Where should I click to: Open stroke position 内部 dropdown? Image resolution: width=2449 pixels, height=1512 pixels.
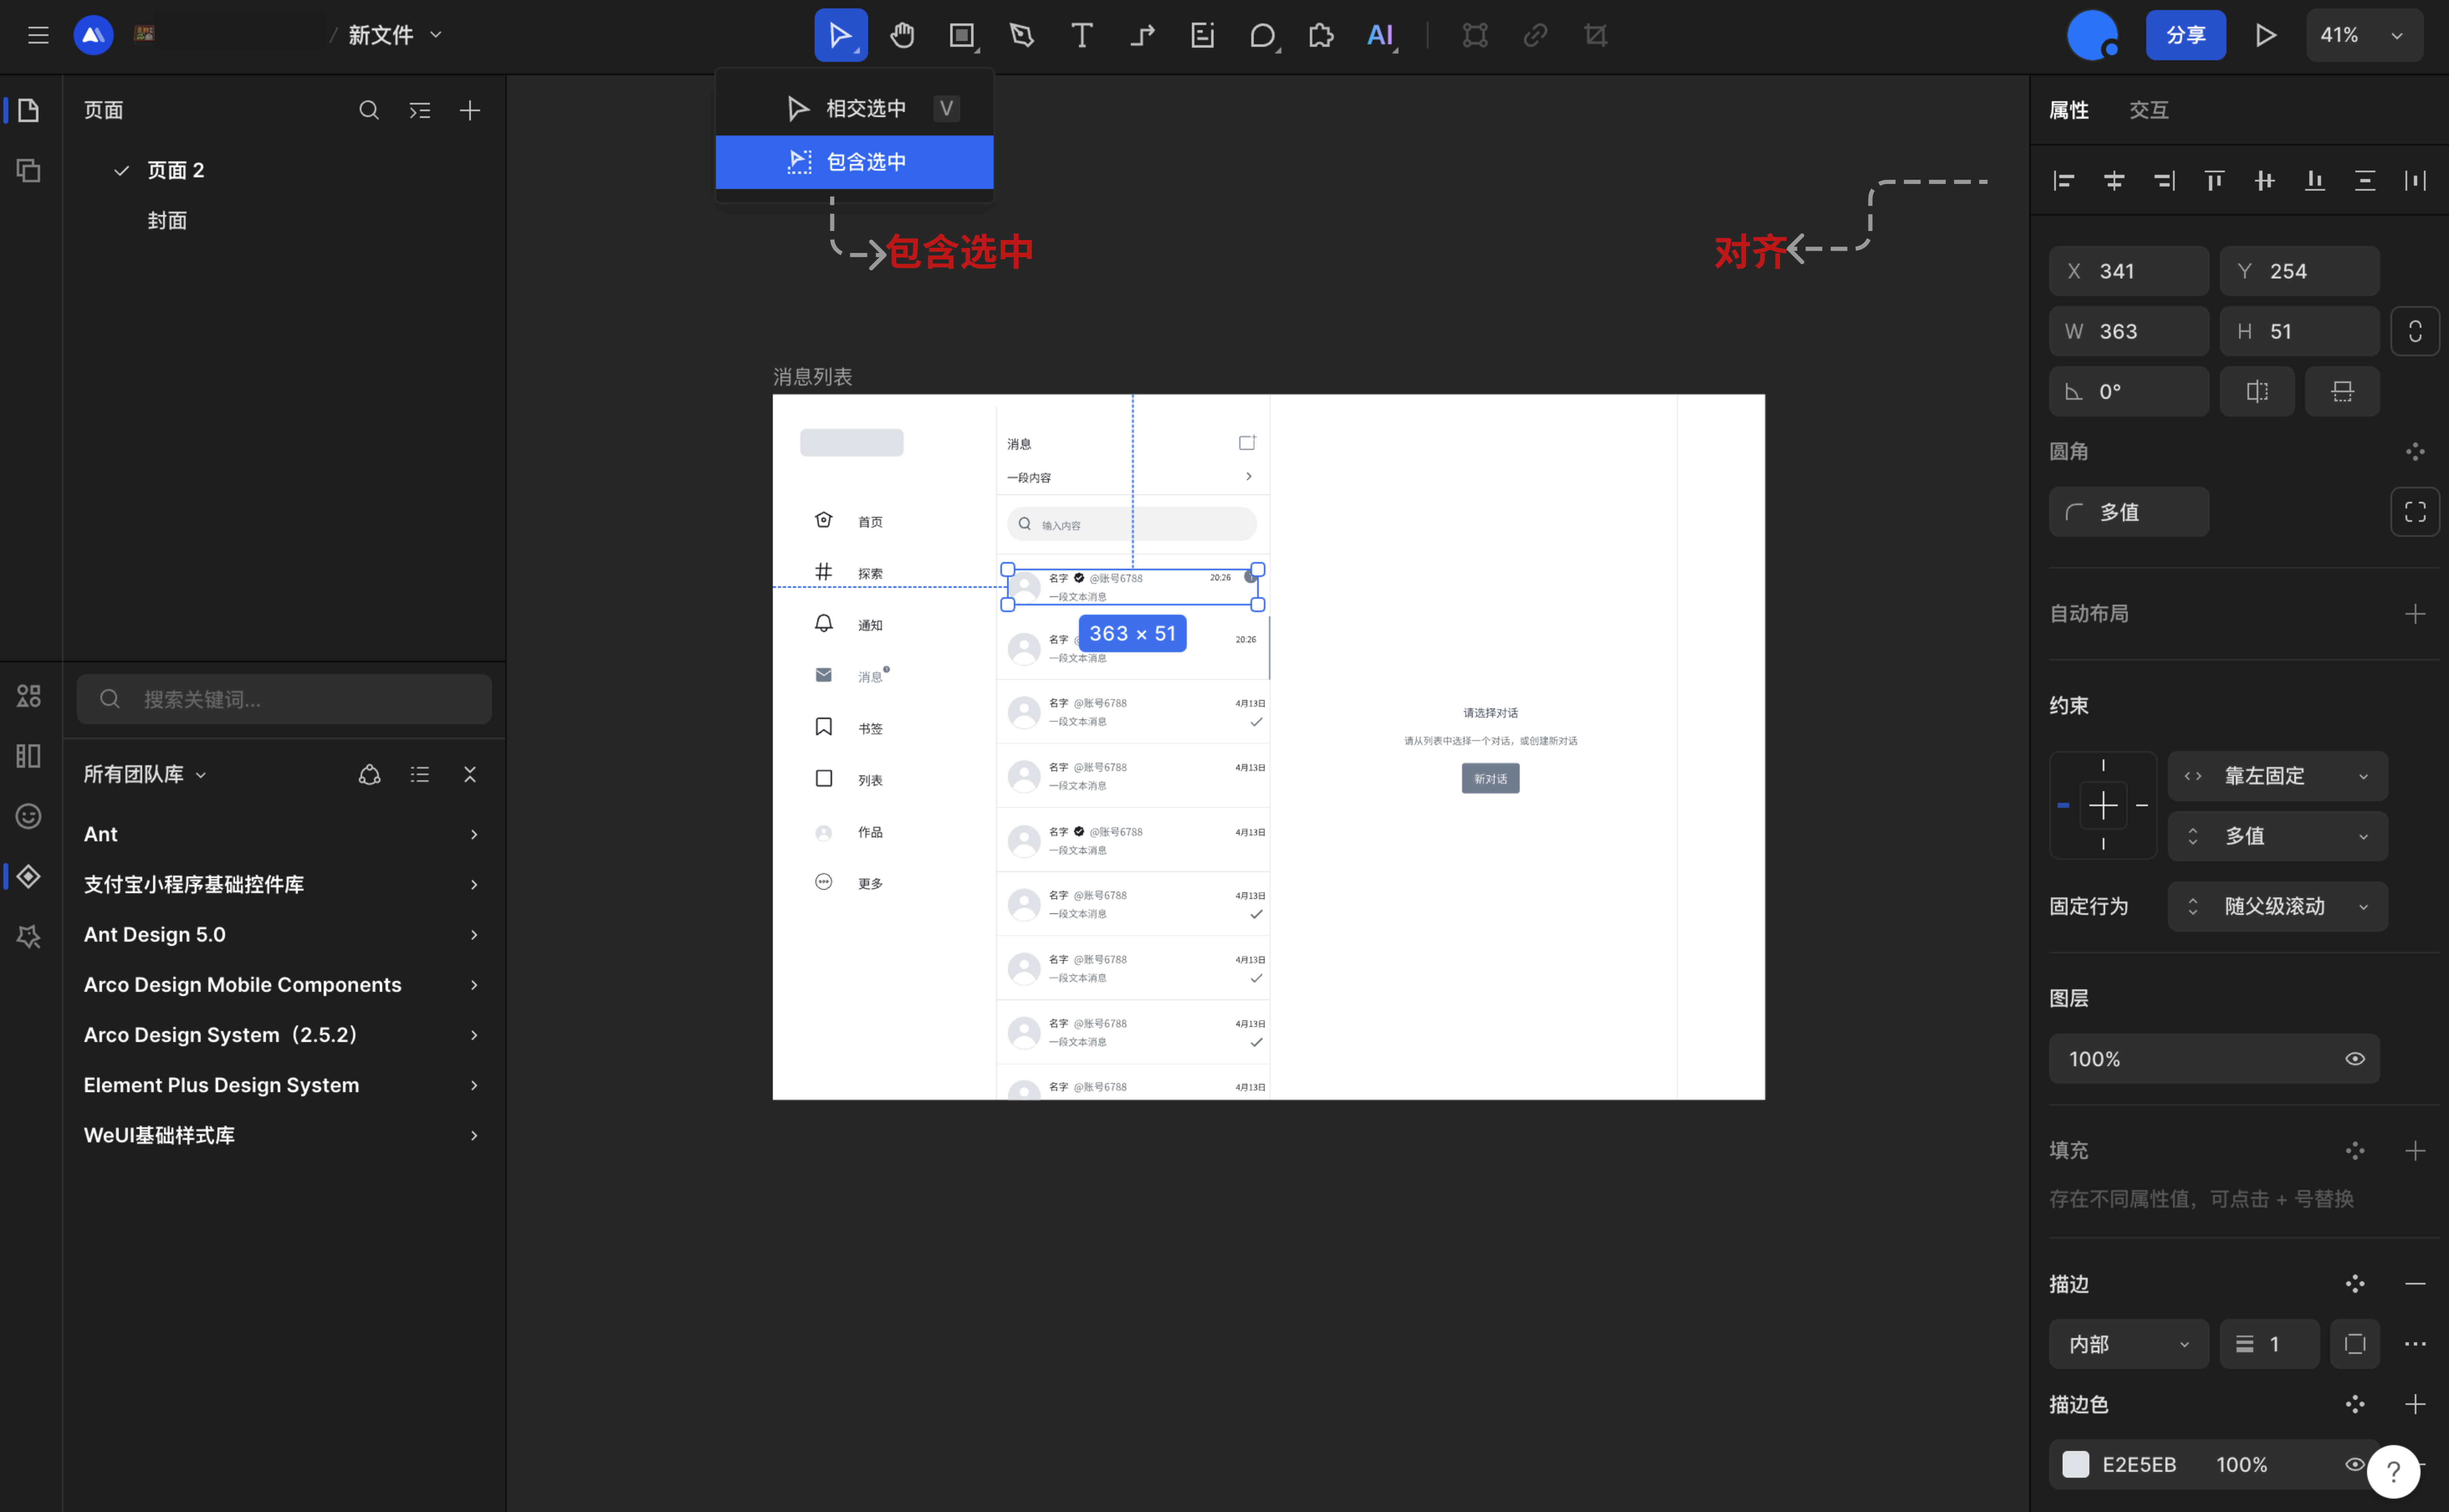point(2129,1344)
